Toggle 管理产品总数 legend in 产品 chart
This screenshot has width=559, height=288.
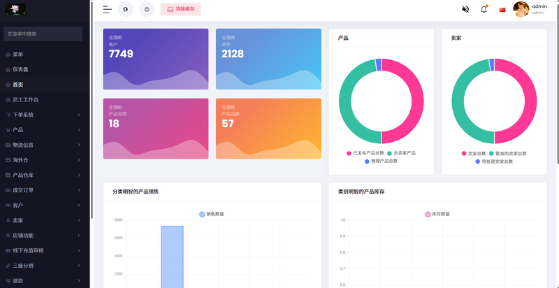pos(381,161)
